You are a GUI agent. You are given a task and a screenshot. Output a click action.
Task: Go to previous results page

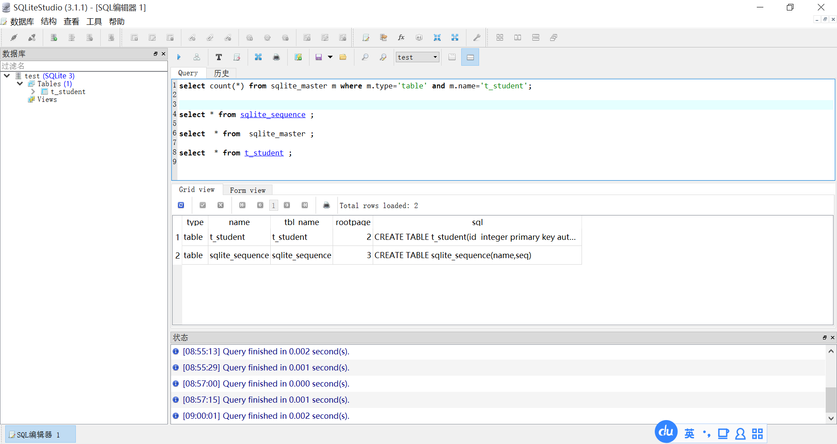coord(260,205)
